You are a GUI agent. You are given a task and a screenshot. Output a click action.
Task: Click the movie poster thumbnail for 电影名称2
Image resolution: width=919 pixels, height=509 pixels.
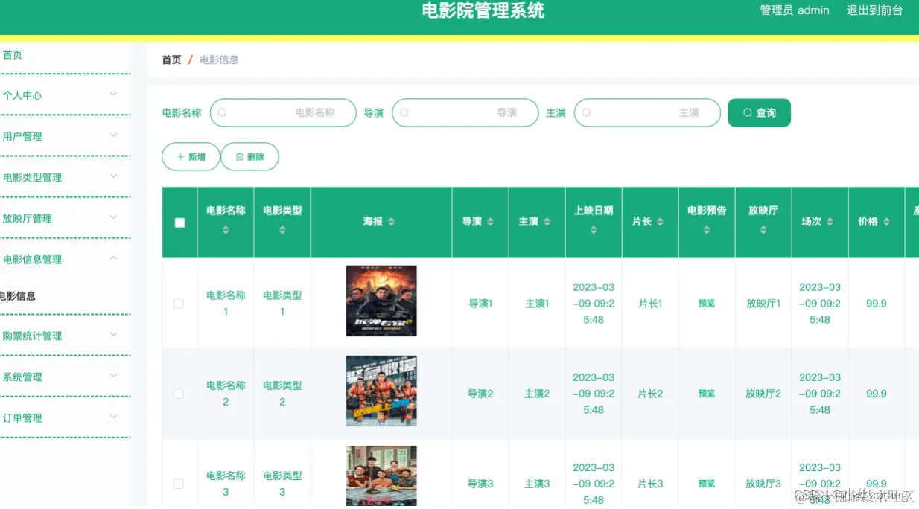coord(381,391)
